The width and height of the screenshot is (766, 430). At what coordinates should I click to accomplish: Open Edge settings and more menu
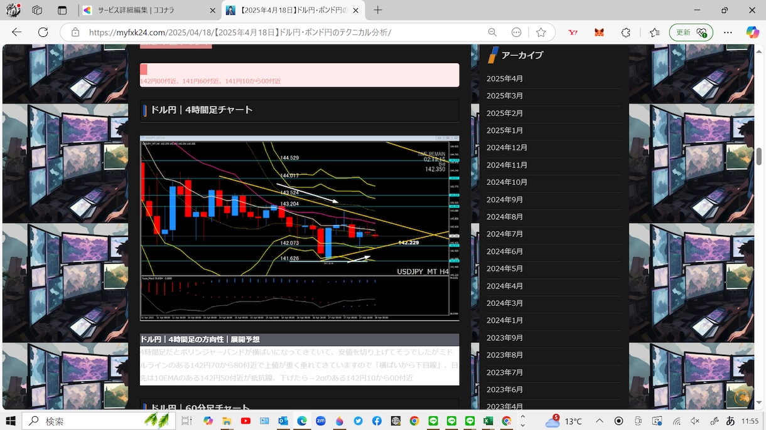(x=728, y=32)
